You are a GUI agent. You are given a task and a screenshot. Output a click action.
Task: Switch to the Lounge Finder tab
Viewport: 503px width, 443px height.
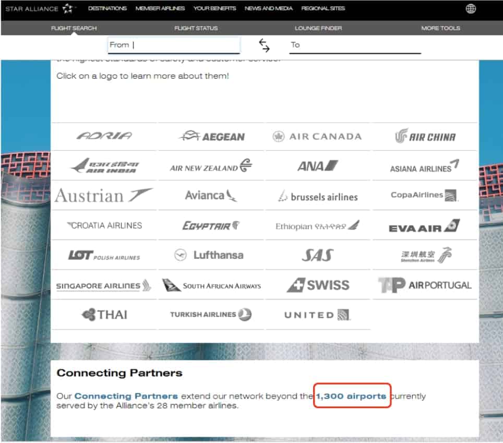pos(318,28)
